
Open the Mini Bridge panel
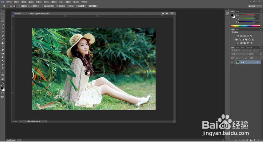coord(11,140)
